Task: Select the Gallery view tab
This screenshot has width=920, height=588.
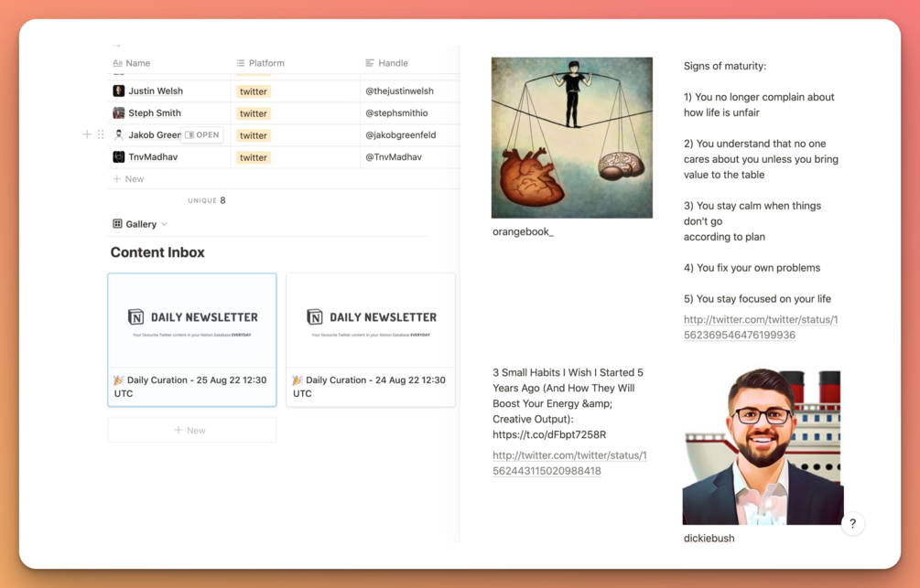Action: coord(140,224)
